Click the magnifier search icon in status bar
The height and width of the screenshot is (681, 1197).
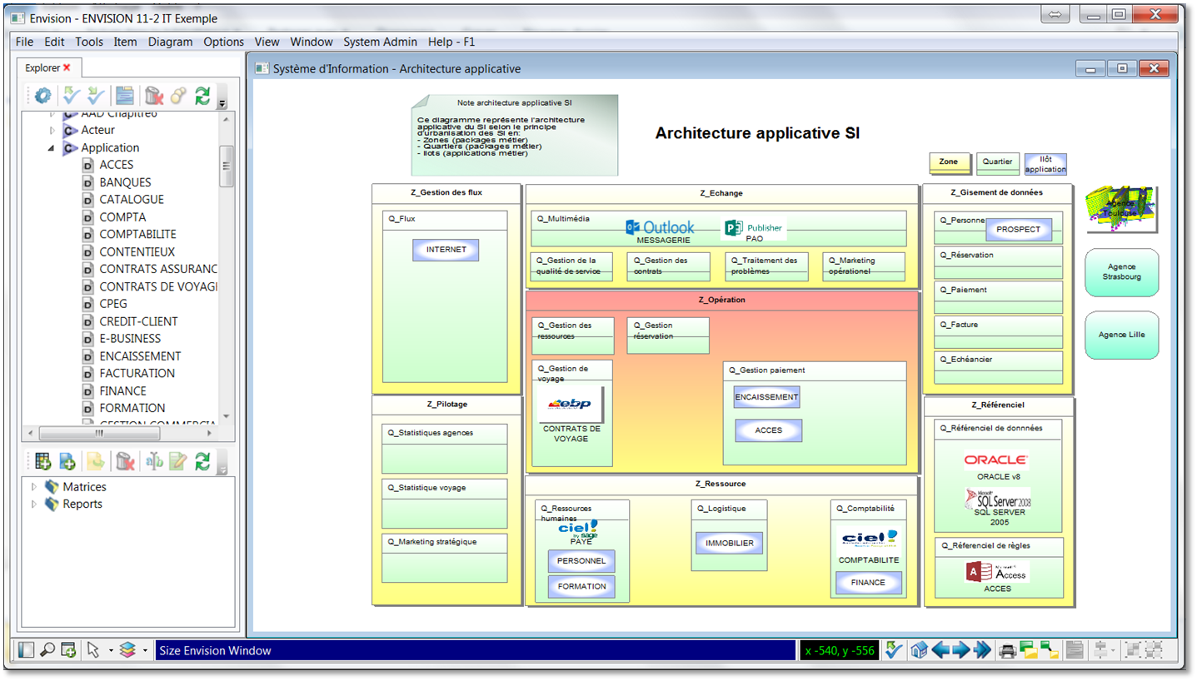[47, 650]
